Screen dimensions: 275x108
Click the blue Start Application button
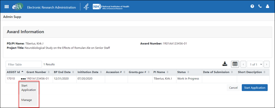coord(255,88)
